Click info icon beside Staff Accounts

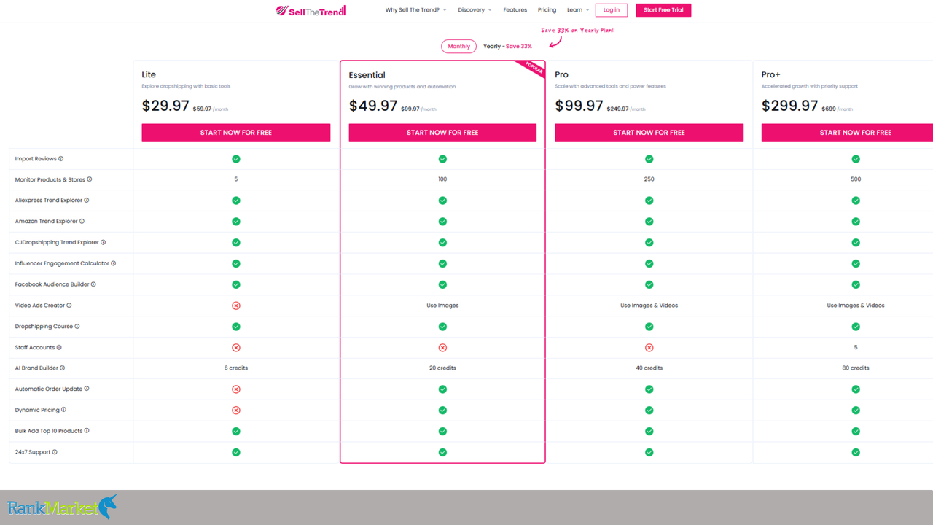point(59,348)
